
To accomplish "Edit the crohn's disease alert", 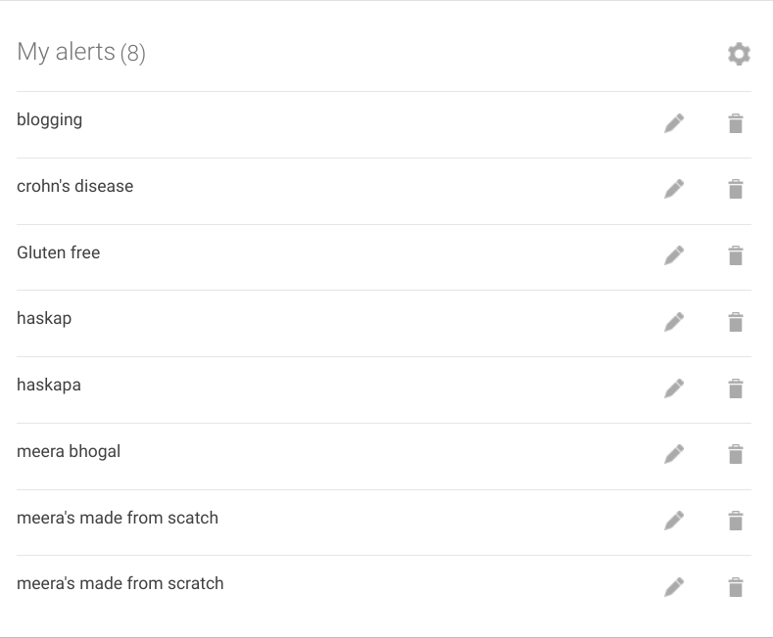I will (674, 189).
